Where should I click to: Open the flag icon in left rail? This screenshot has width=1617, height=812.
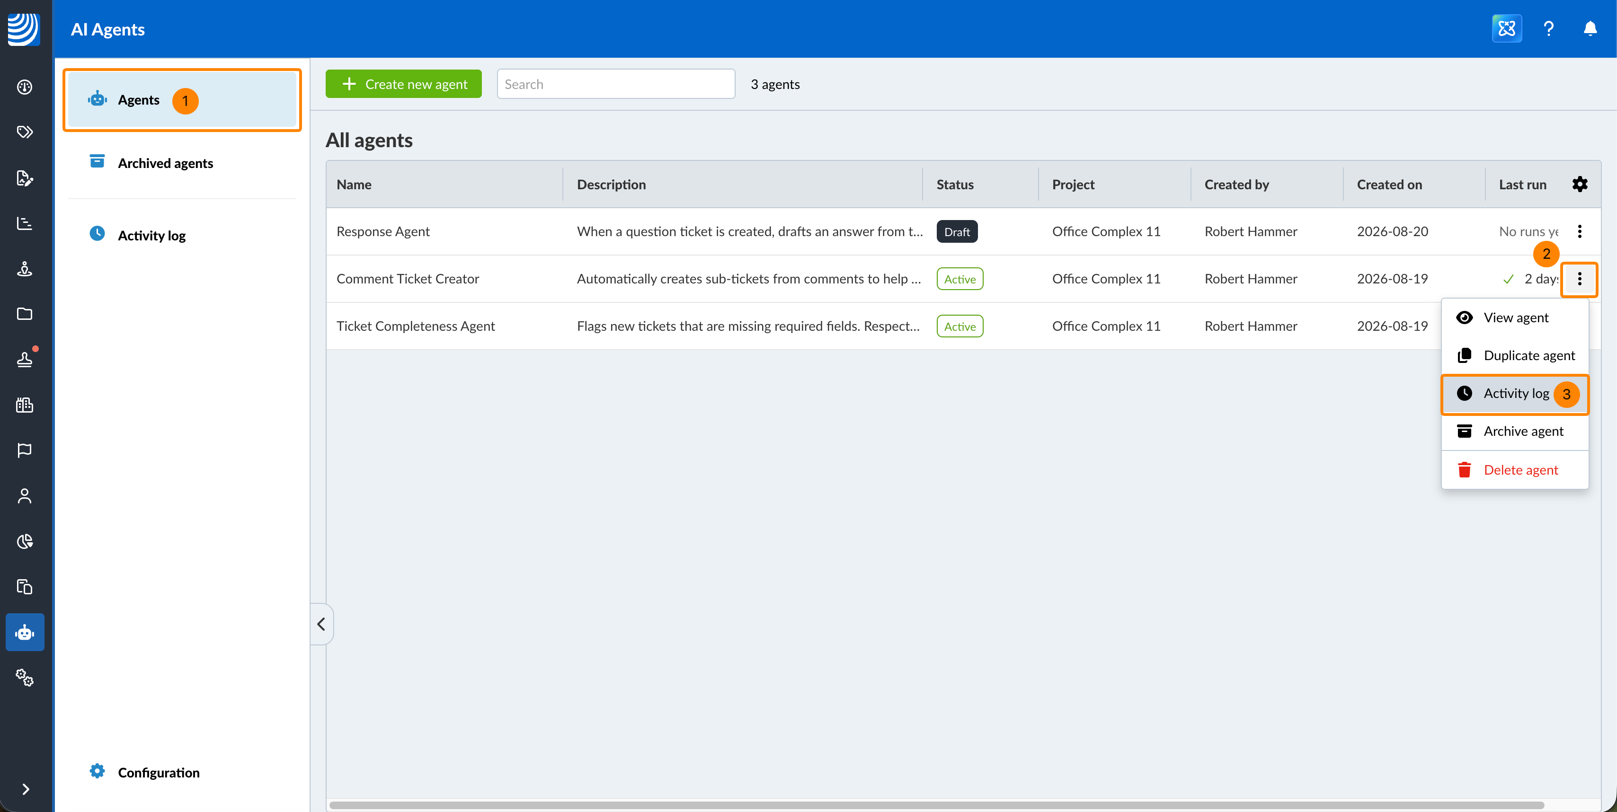[25, 450]
